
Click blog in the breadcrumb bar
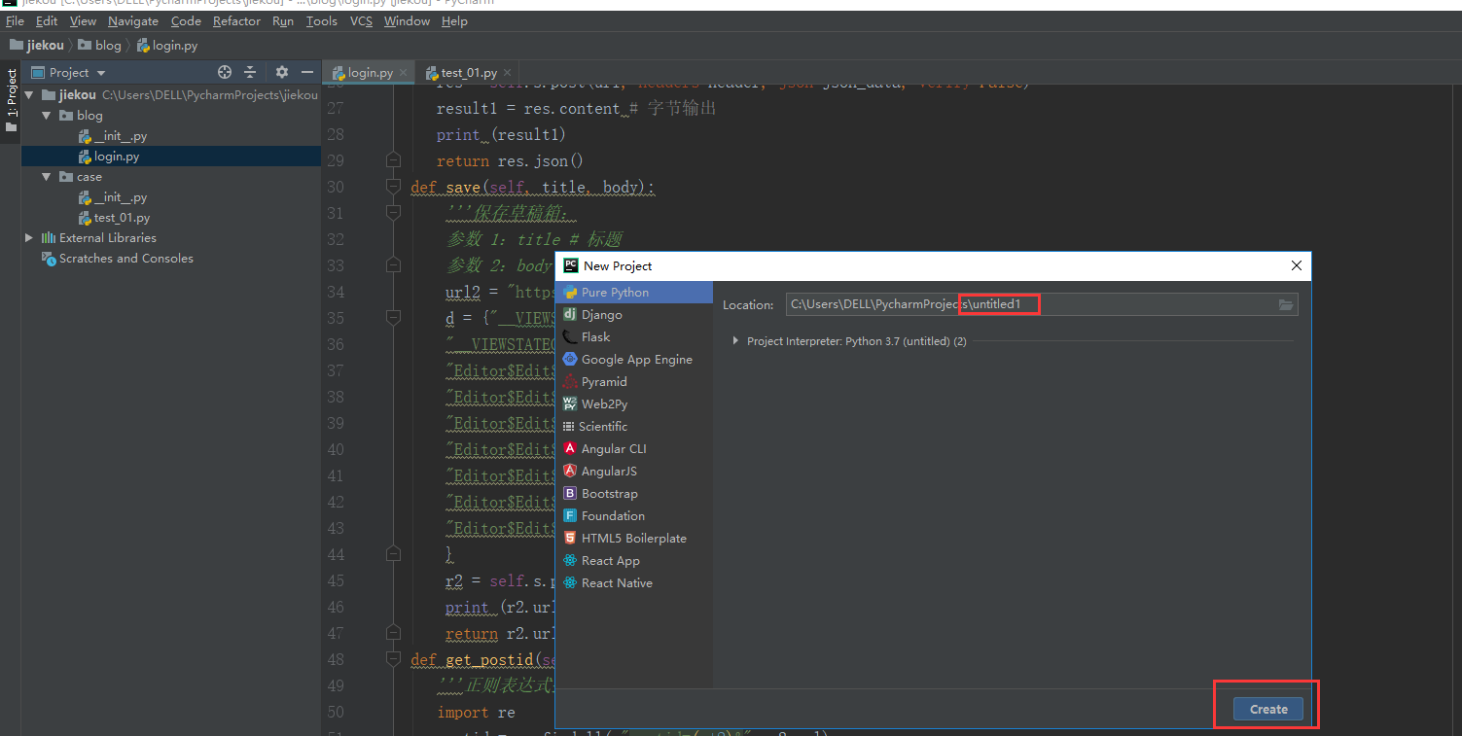pyautogui.click(x=99, y=45)
